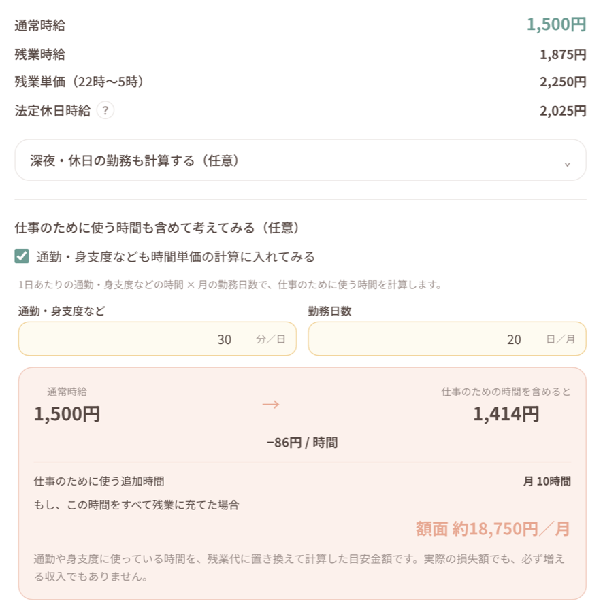Click the 1,414円 adjusted hourly wage
This screenshot has height=612, width=603.
click(506, 413)
